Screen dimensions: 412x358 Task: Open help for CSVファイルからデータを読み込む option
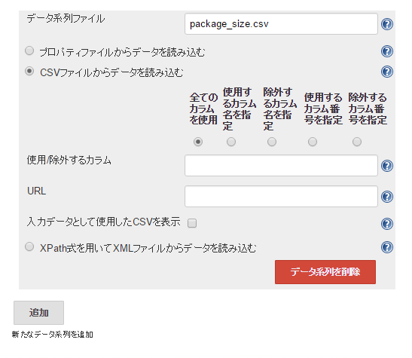click(387, 72)
